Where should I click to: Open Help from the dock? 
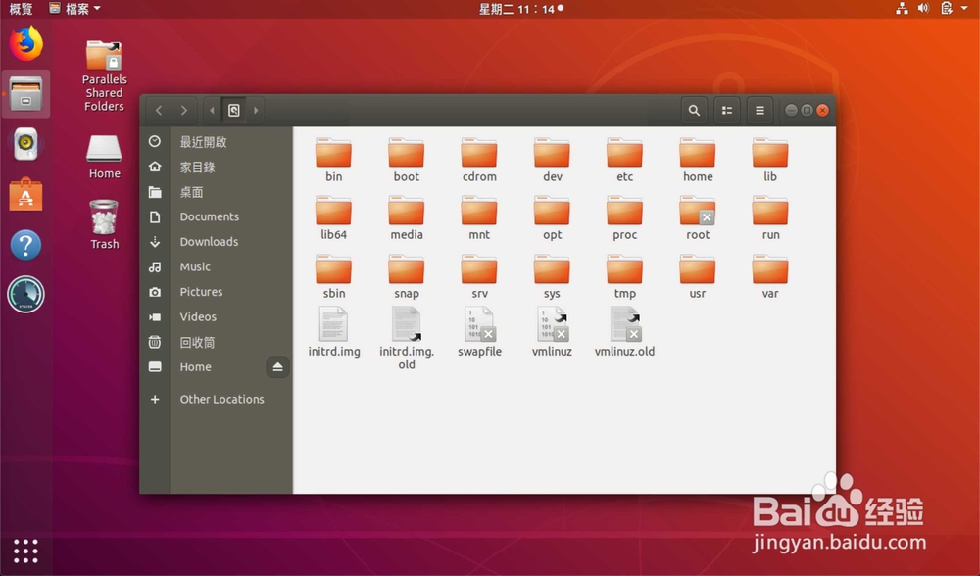(x=25, y=245)
